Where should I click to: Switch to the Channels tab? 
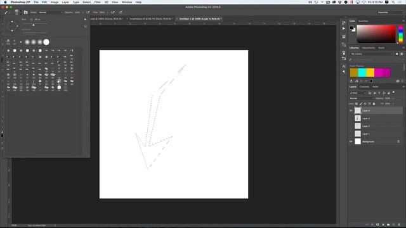click(364, 87)
